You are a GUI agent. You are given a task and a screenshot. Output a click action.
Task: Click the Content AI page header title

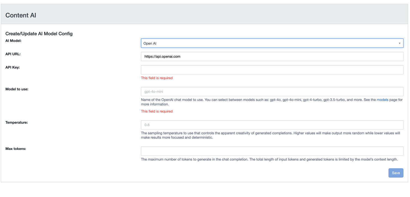(x=21, y=15)
